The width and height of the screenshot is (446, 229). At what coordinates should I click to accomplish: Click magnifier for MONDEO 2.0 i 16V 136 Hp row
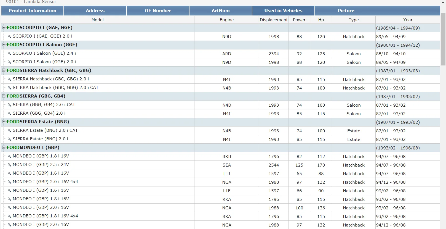(9, 208)
